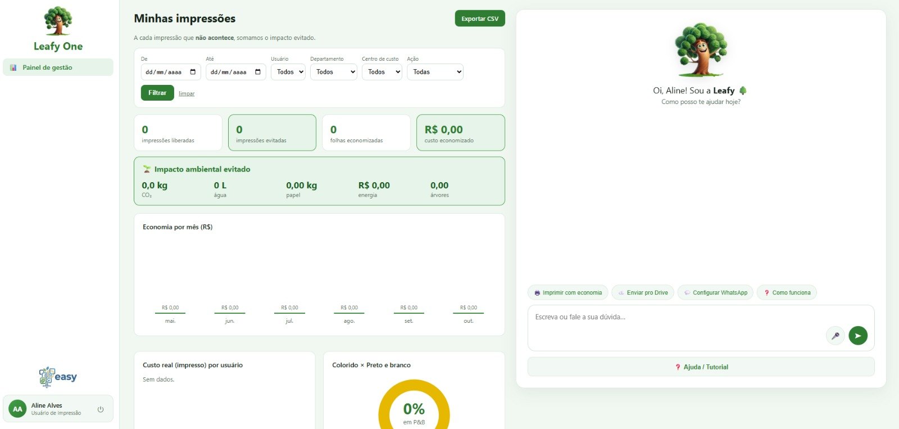Select the custo economizado card
The width and height of the screenshot is (899, 429).
pos(461,133)
